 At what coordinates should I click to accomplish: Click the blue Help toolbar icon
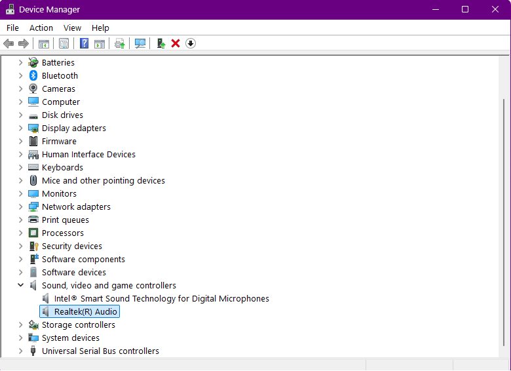[x=84, y=43]
